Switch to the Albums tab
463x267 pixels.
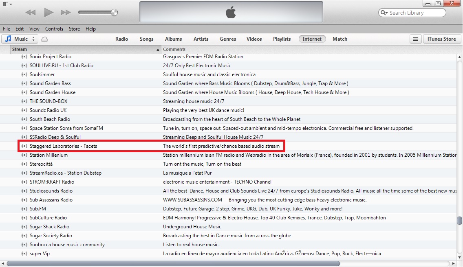click(x=173, y=39)
